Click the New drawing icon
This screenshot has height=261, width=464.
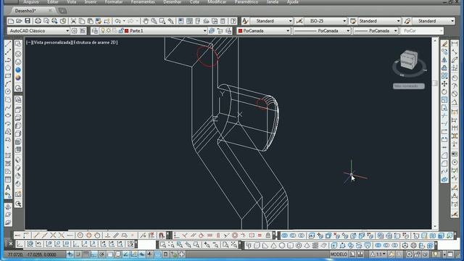pyautogui.click(x=11, y=21)
